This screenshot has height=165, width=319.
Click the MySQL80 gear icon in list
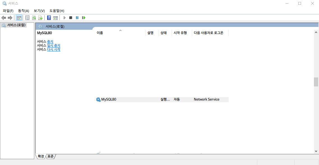click(98, 100)
